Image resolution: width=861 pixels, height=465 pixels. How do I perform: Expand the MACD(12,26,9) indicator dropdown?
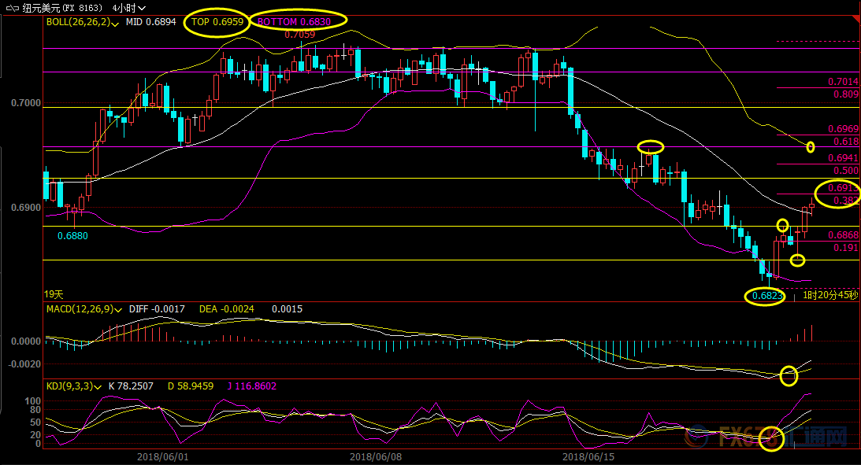point(119,310)
